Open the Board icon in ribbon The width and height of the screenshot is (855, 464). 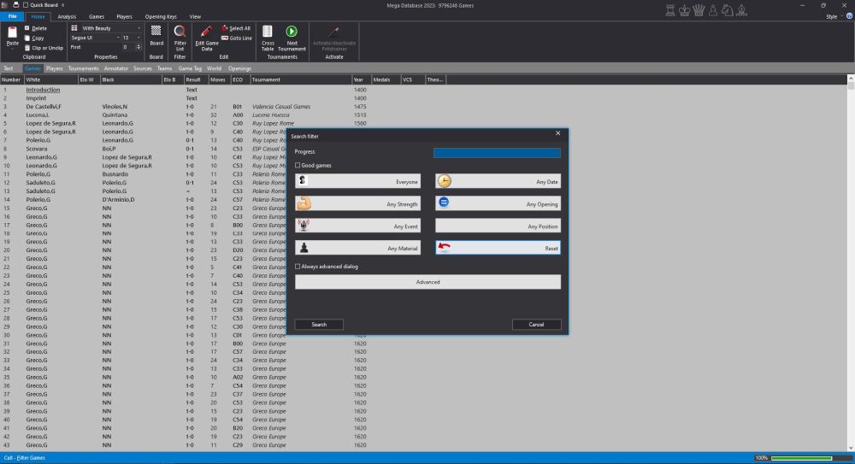pos(156,32)
